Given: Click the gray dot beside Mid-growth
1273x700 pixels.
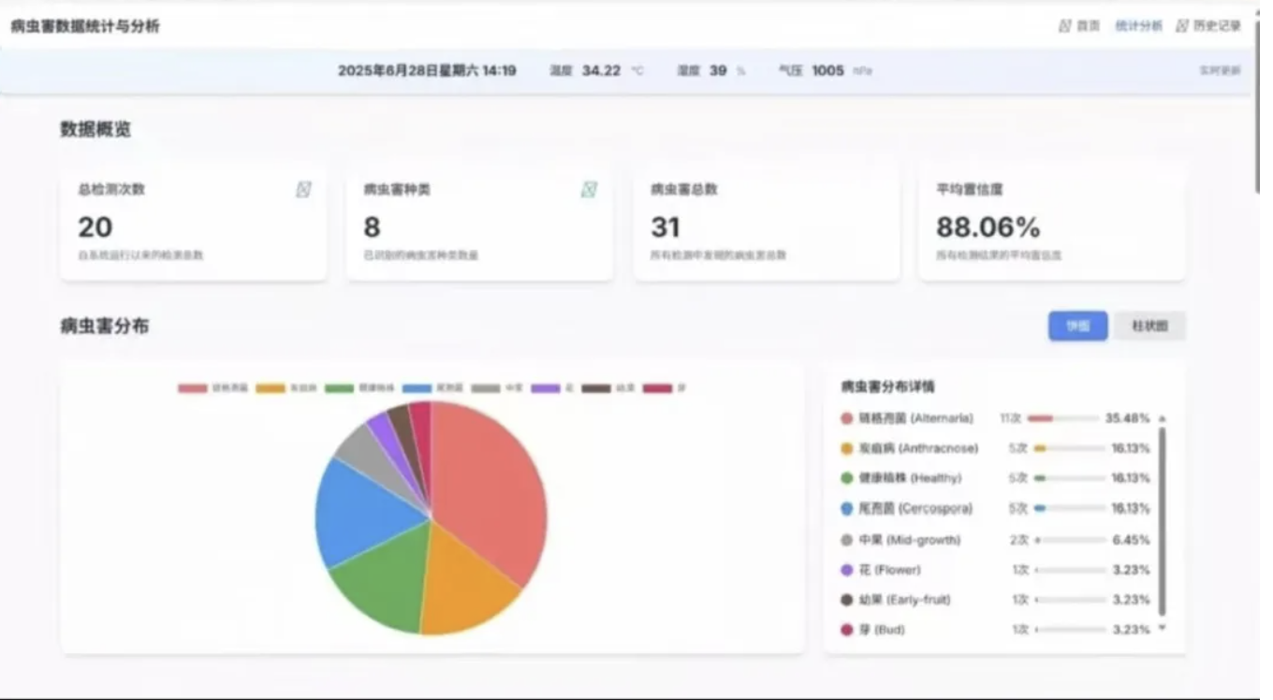Looking at the screenshot, I should tap(847, 540).
